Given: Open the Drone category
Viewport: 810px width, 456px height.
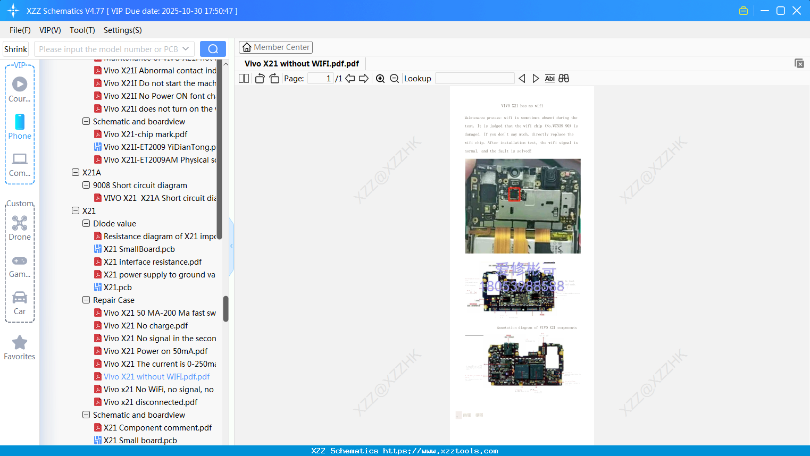Looking at the screenshot, I should [20, 228].
